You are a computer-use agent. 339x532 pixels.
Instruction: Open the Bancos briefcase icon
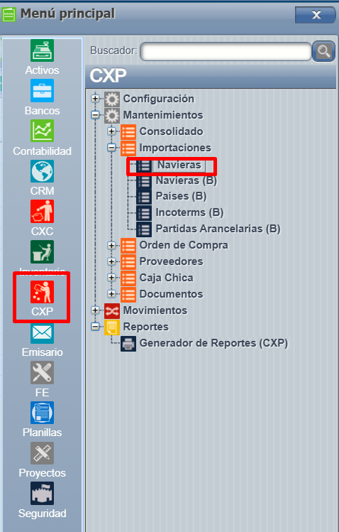point(42,91)
